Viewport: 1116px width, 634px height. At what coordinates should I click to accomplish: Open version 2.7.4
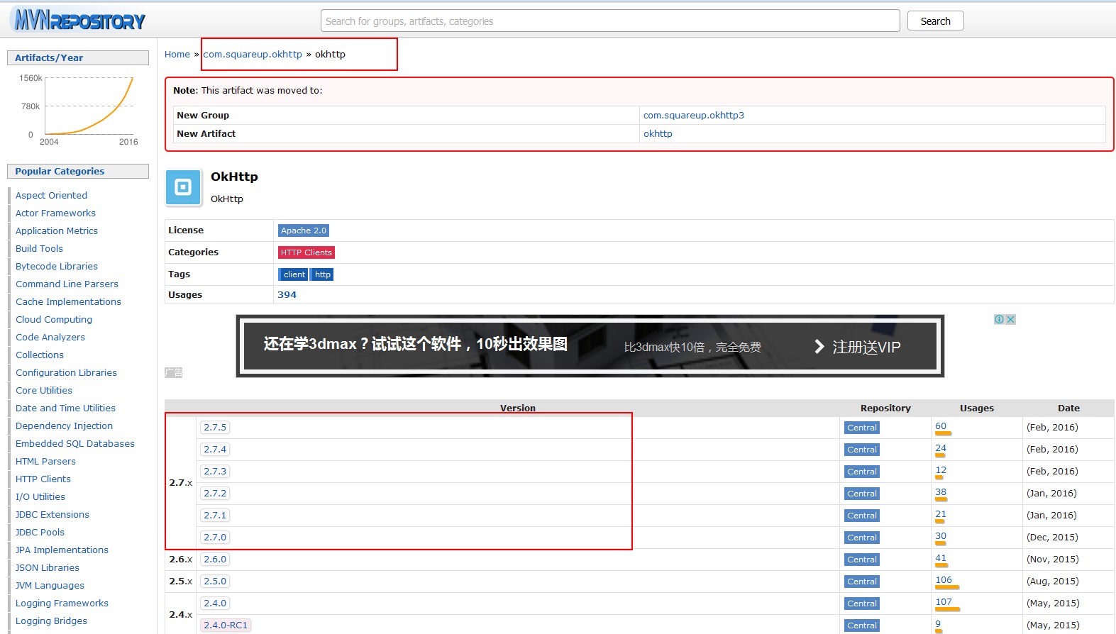coord(215,450)
